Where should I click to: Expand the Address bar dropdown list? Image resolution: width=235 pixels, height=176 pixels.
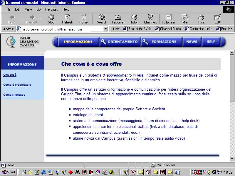(x=106, y=29)
